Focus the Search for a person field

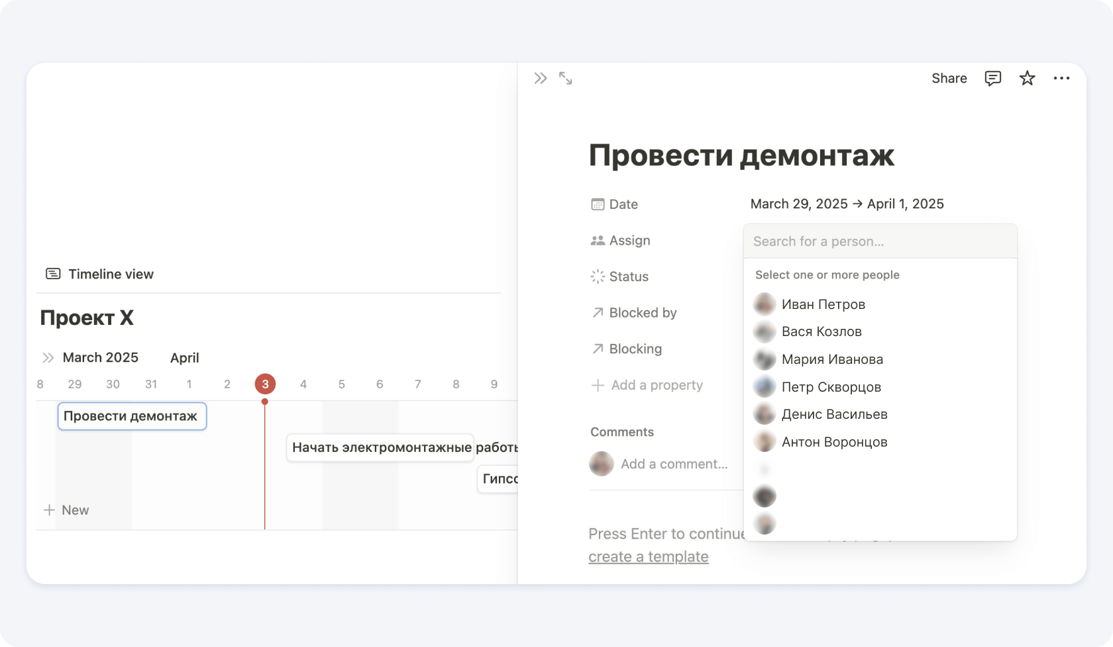[x=879, y=241]
